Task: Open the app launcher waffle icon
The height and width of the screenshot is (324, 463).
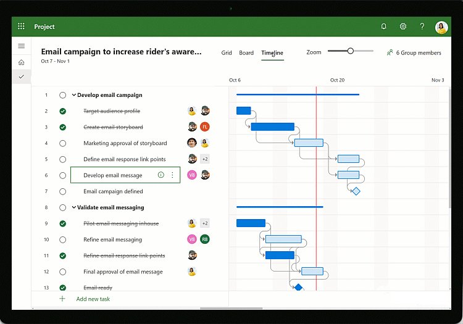Action: coord(21,27)
